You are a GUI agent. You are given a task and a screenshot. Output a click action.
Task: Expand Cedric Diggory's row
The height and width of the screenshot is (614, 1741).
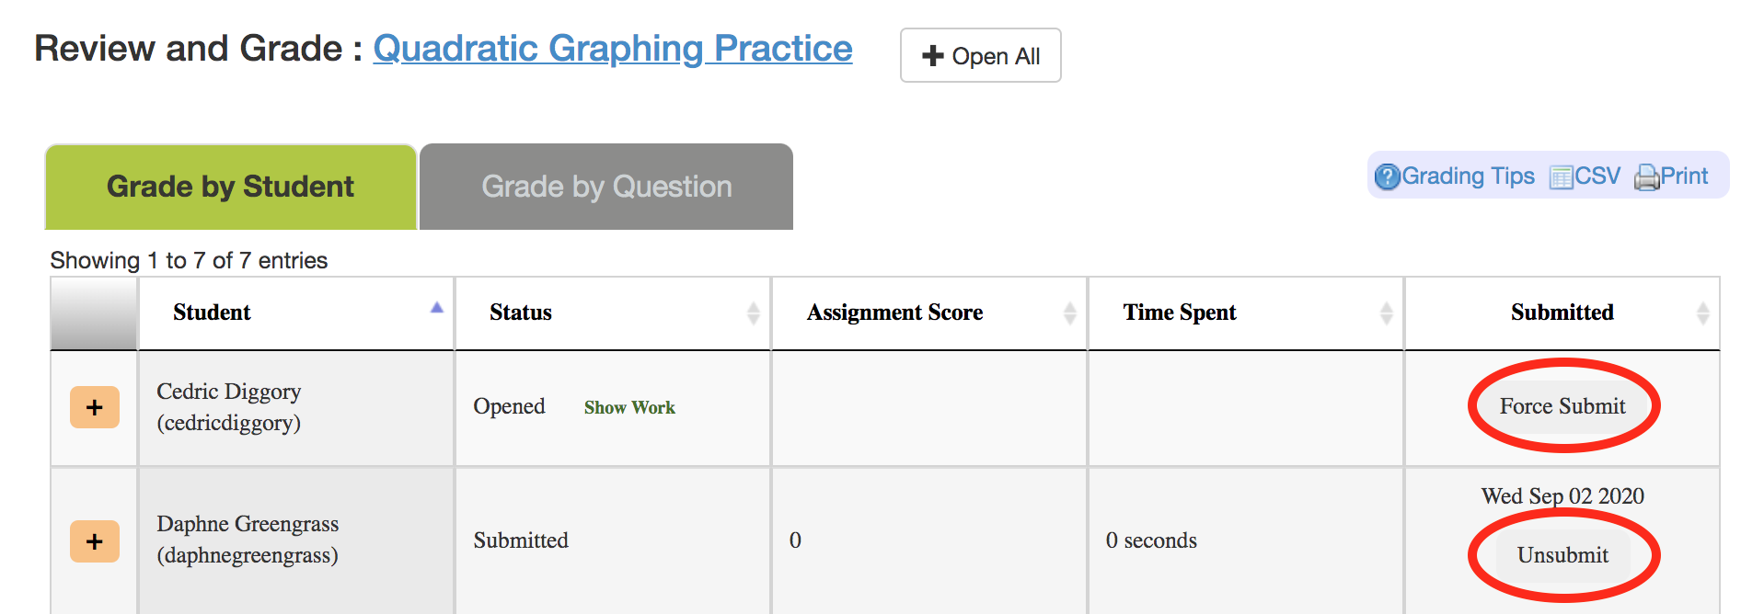(95, 407)
